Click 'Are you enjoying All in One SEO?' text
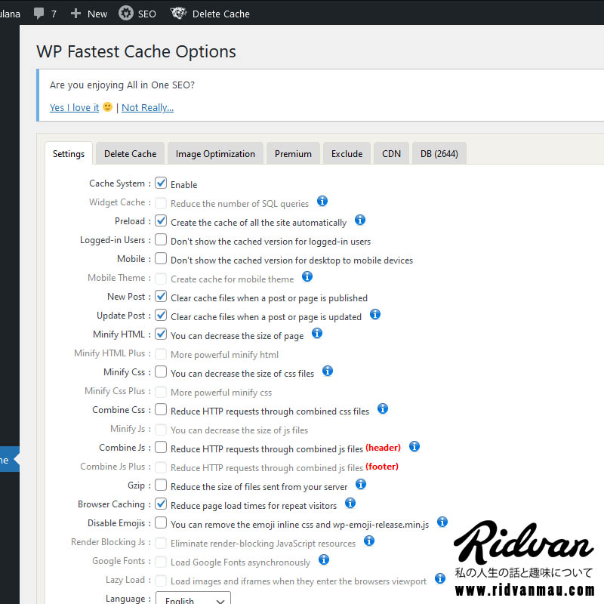604x604 pixels. (122, 85)
